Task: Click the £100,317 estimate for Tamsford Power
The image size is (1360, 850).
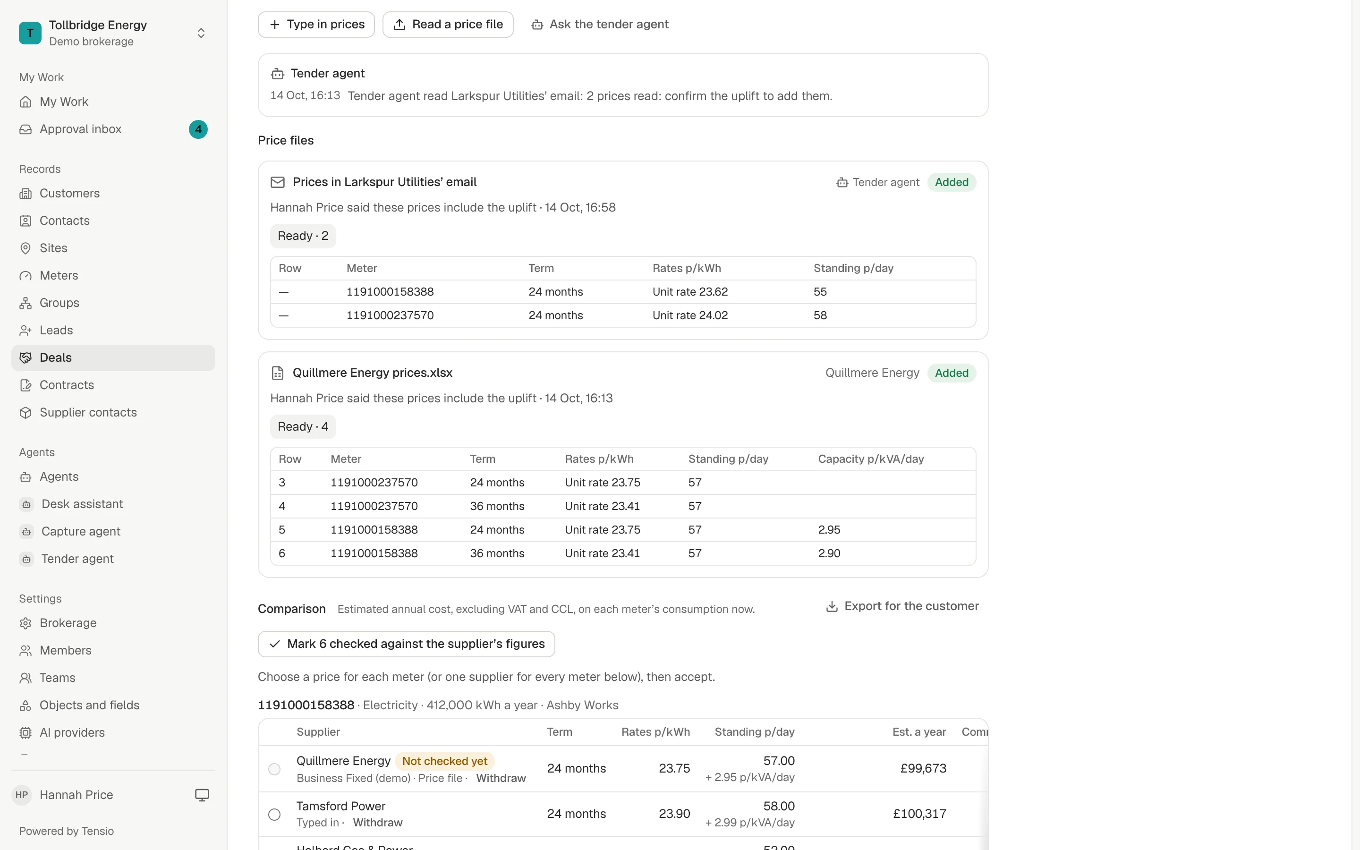Action: pyautogui.click(x=920, y=814)
